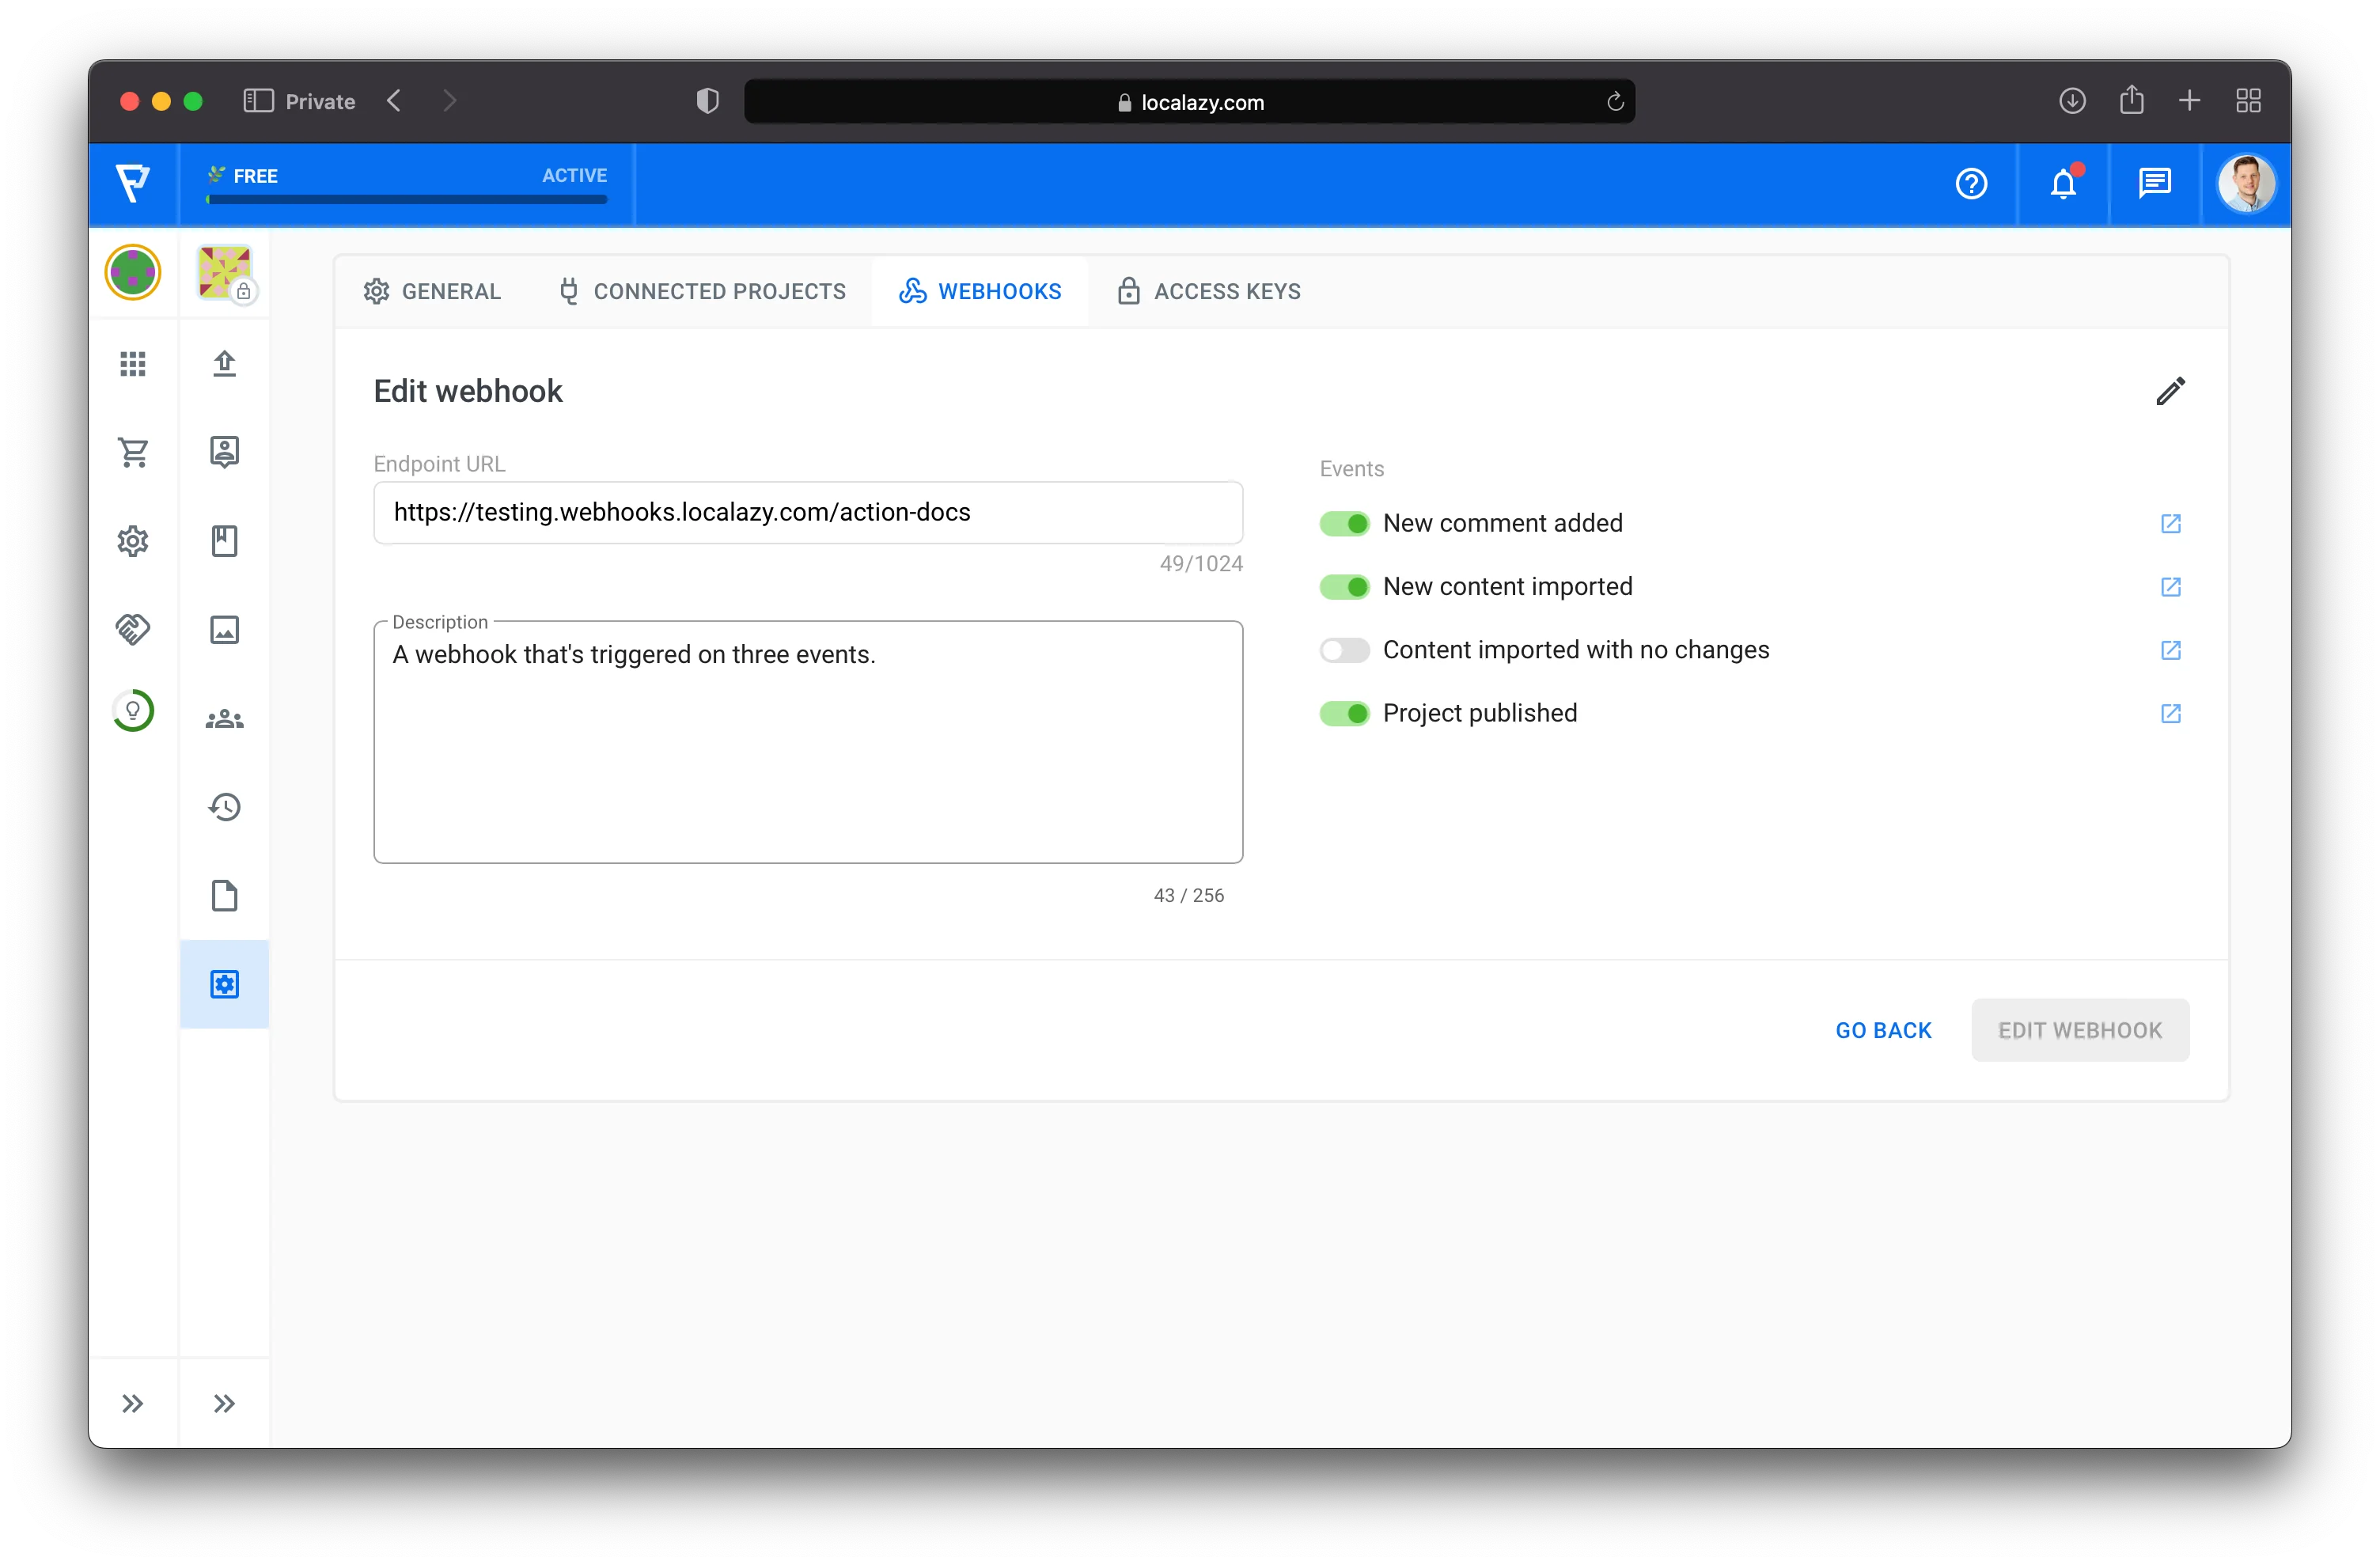Turn off the Project published event
The width and height of the screenshot is (2380, 1565).
(x=1344, y=713)
